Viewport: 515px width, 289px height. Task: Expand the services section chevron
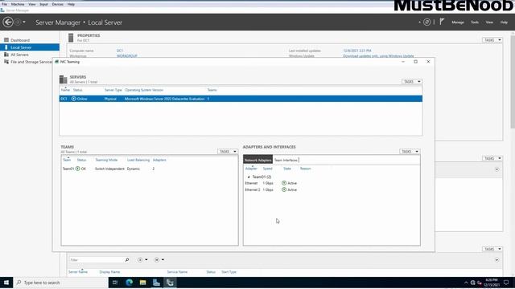point(496,260)
